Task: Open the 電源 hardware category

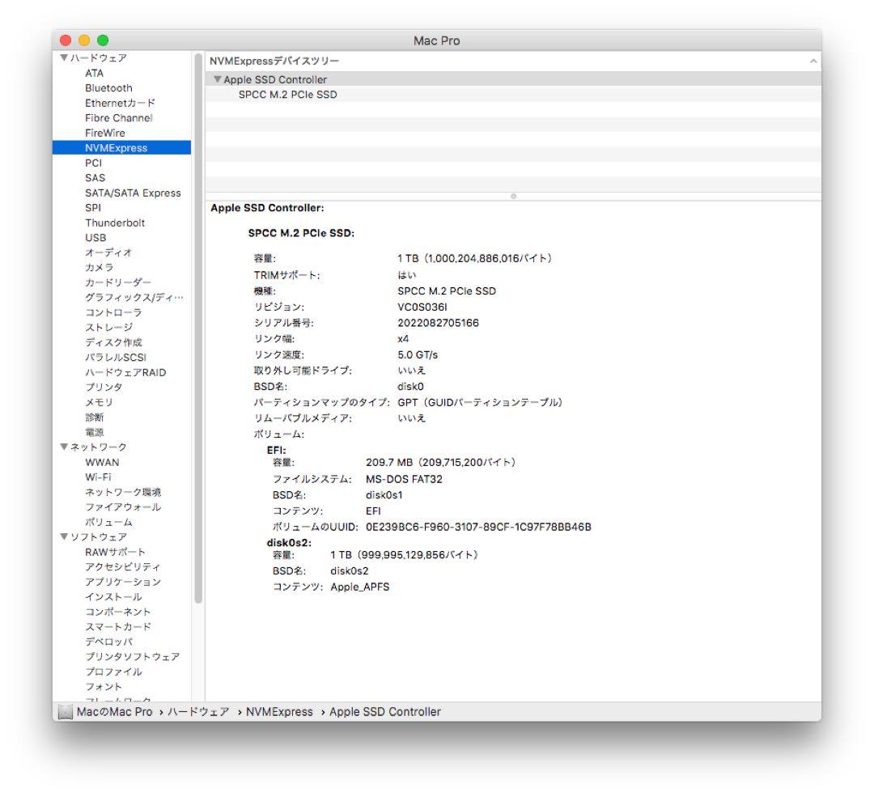Action: [95, 431]
